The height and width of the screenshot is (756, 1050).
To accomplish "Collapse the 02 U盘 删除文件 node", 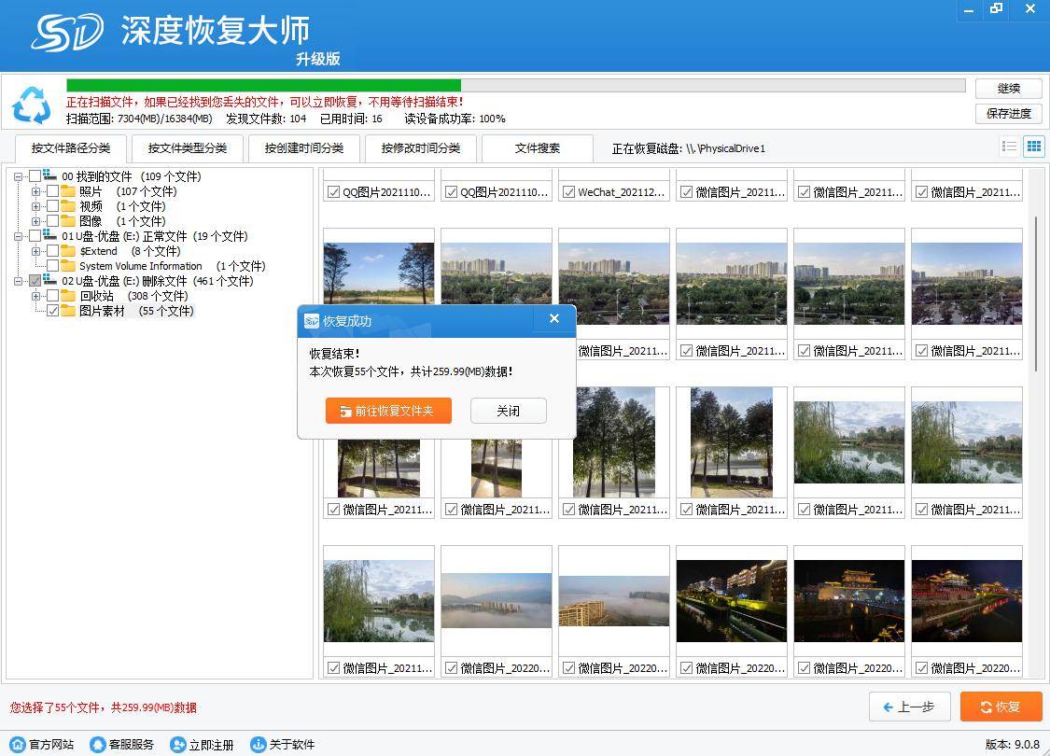I will point(18,281).
